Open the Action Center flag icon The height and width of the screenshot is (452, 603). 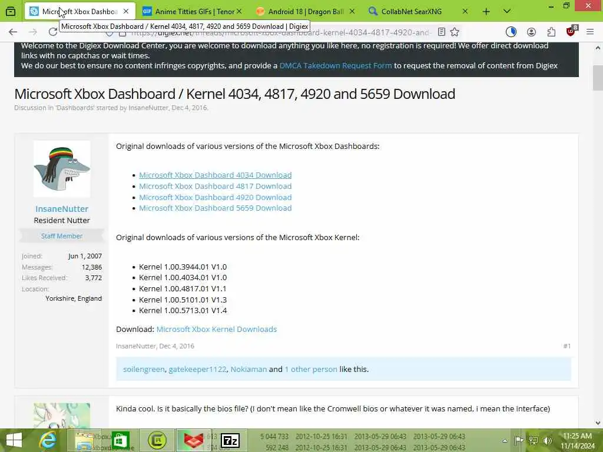coord(518,440)
